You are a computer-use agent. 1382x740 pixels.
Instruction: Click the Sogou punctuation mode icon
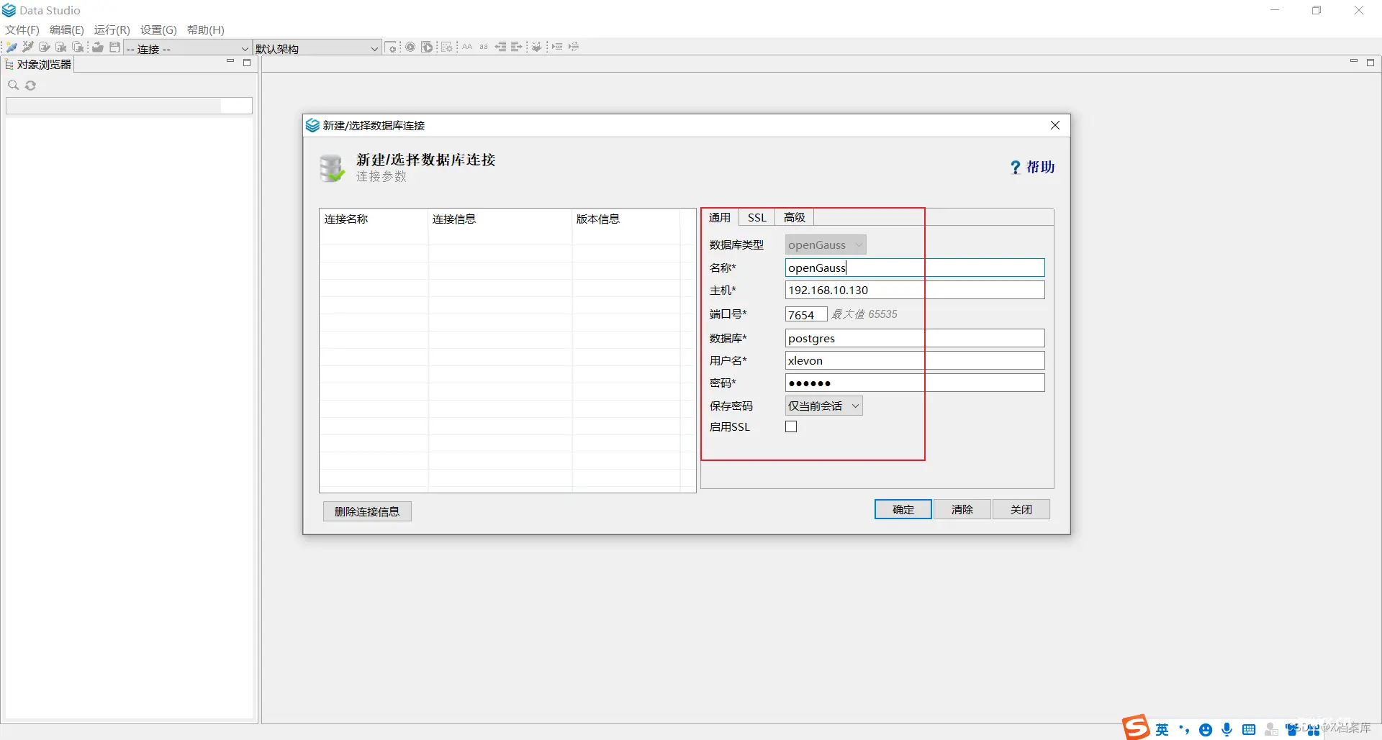tap(1184, 730)
